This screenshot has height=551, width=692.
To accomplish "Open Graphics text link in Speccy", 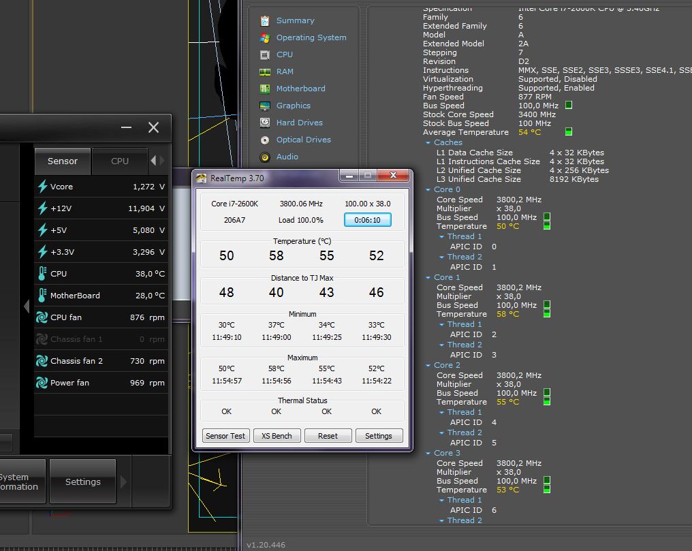I will point(293,106).
